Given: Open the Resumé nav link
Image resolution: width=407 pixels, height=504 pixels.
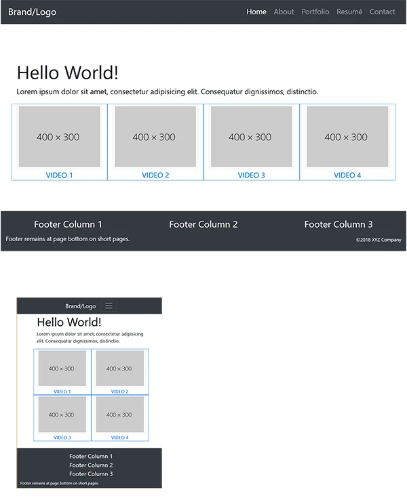Looking at the screenshot, I should [x=349, y=12].
